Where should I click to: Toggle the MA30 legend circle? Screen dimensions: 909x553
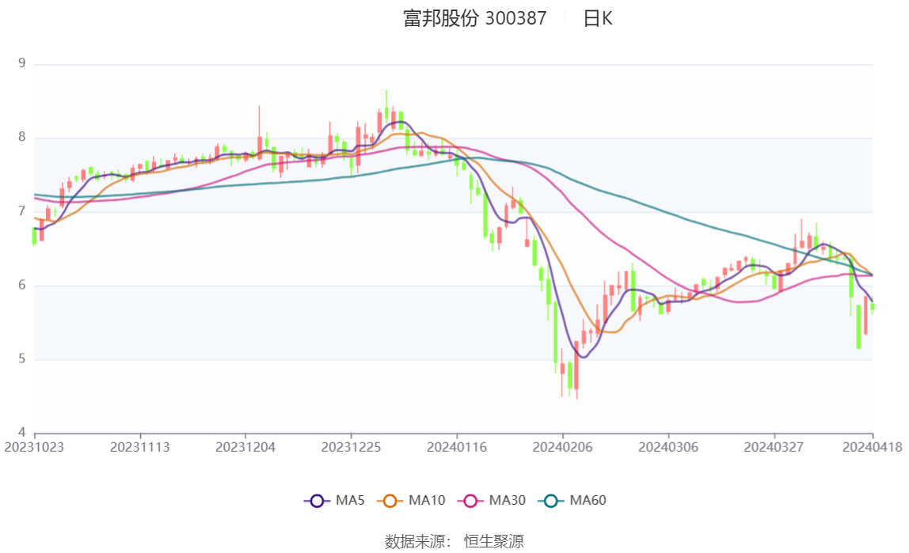click(470, 501)
